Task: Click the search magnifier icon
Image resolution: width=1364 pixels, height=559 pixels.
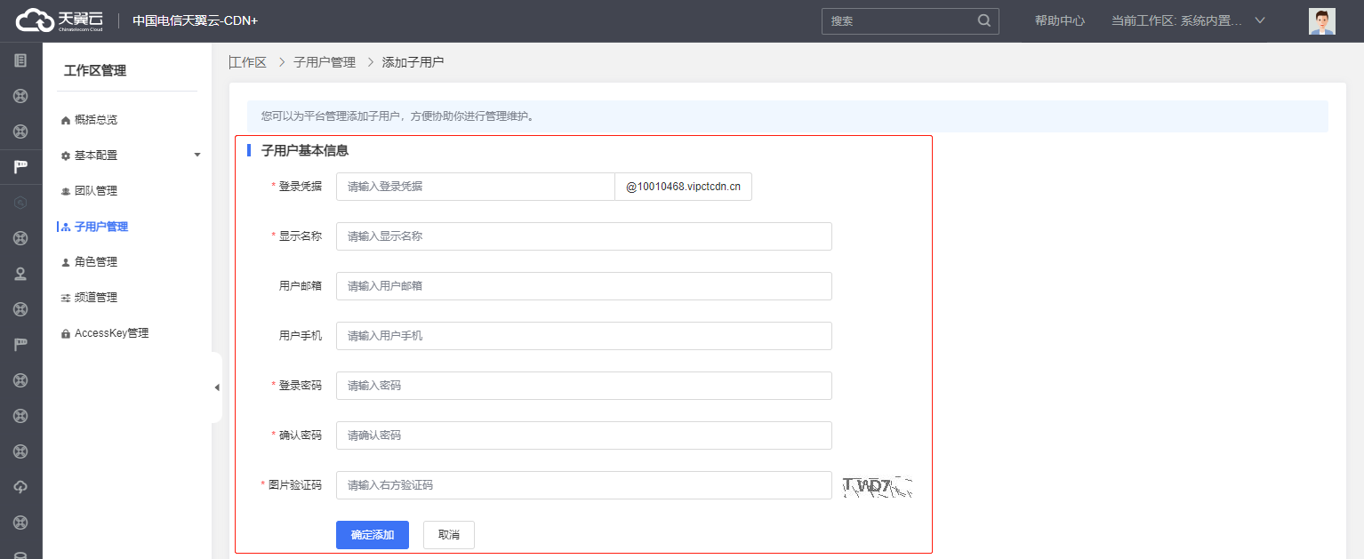Action: coord(983,20)
